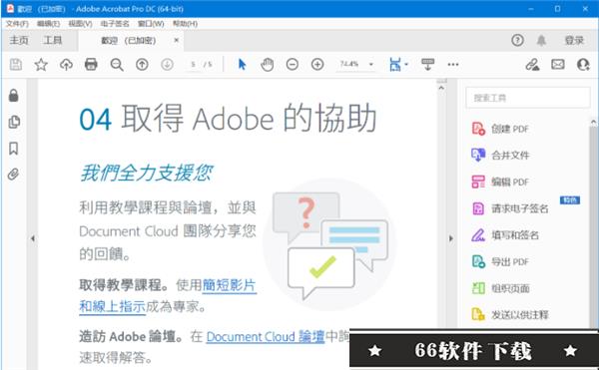Open notifications bell icon
The height and width of the screenshot is (370, 599).
pyautogui.click(x=541, y=40)
